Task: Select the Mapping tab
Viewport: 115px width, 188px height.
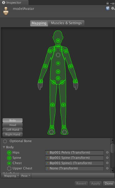Action: coord(39,23)
